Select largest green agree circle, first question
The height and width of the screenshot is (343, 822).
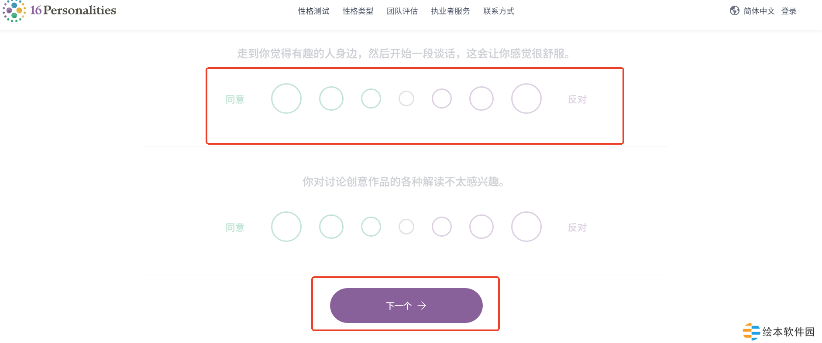tap(286, 98)
